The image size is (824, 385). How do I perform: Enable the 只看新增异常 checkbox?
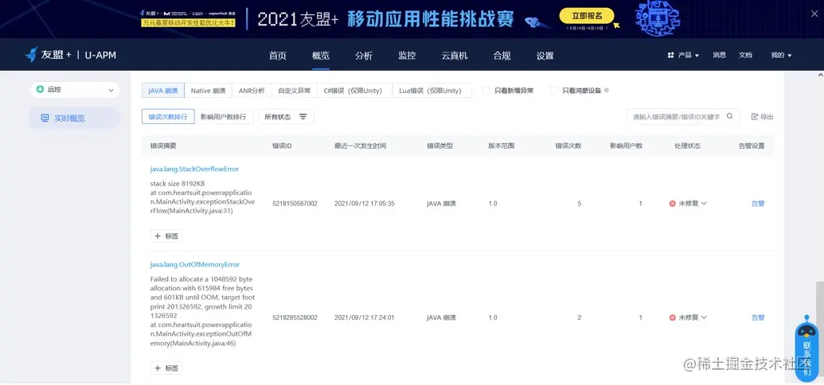(486, 91)
